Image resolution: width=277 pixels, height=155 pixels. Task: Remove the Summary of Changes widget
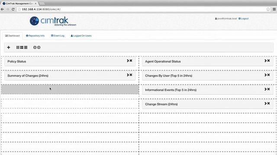pyautogui.click(x=131, y=75)
